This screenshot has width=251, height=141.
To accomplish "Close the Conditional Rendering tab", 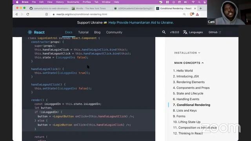I will pyautogui.click(x=195, y=9).
